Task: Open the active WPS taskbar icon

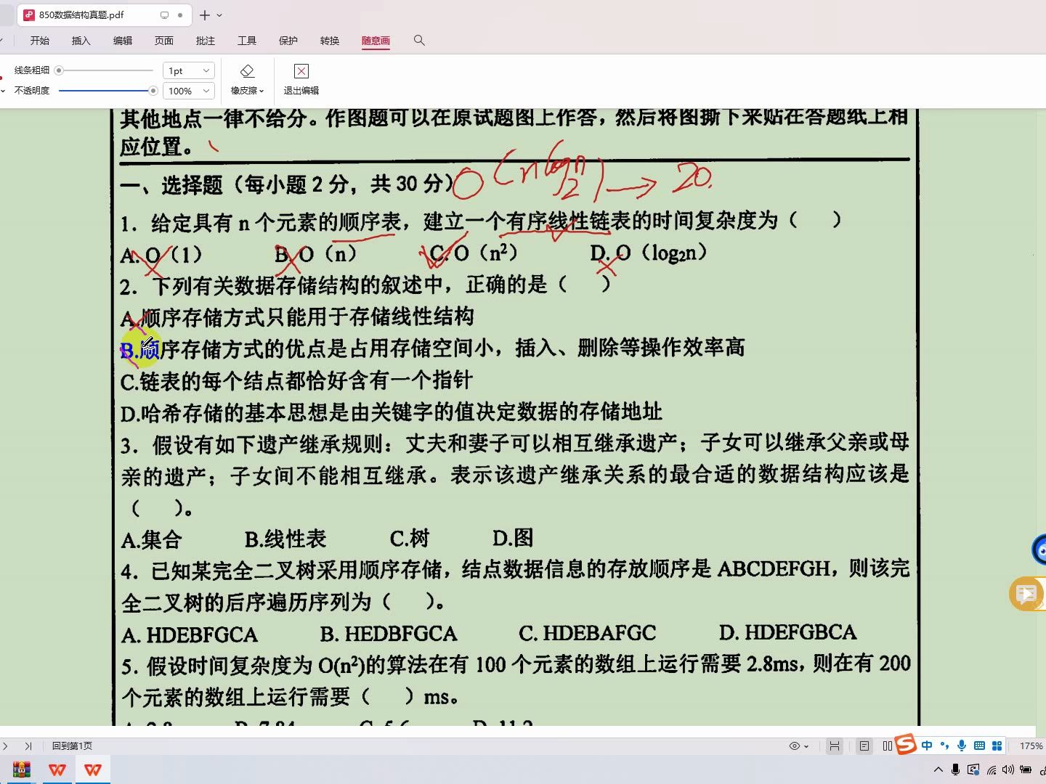Action: point(93,769)
